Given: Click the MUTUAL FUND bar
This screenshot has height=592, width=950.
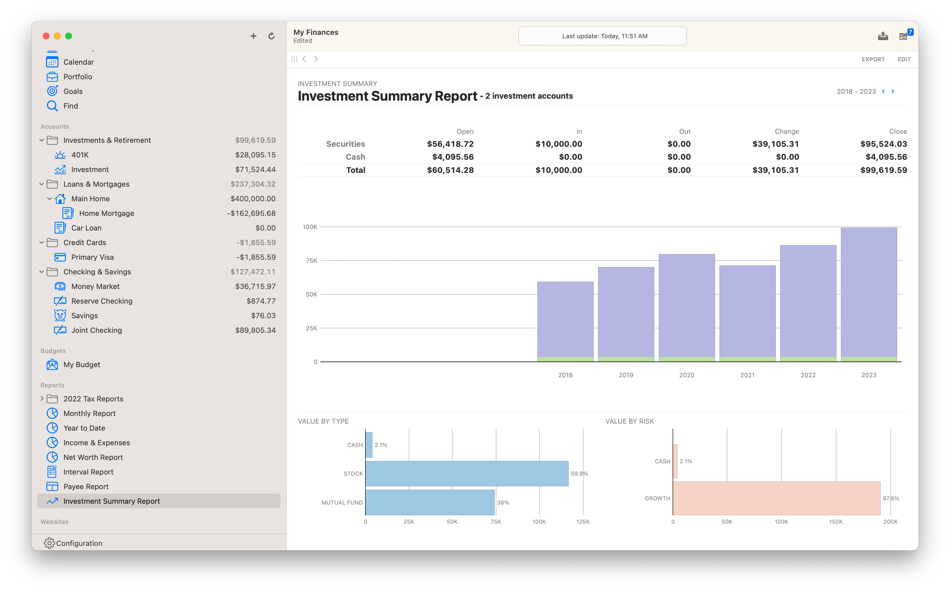Looking at the screenshot, I should (x=430, y=502).
